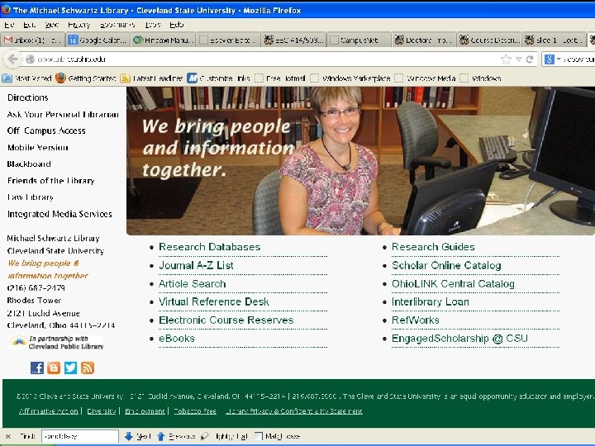This screenshot has width=595, height=446.
Task: Open Affirmative Action footer link
Action: 48,411
